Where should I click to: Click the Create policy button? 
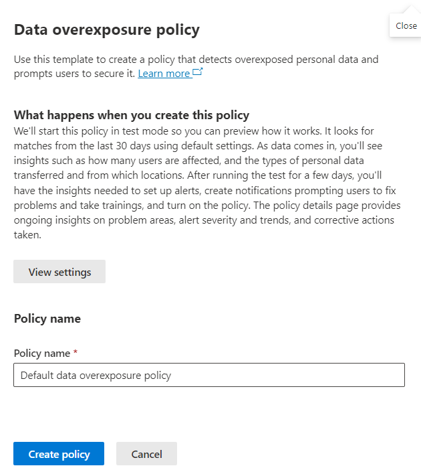point(59,454)
